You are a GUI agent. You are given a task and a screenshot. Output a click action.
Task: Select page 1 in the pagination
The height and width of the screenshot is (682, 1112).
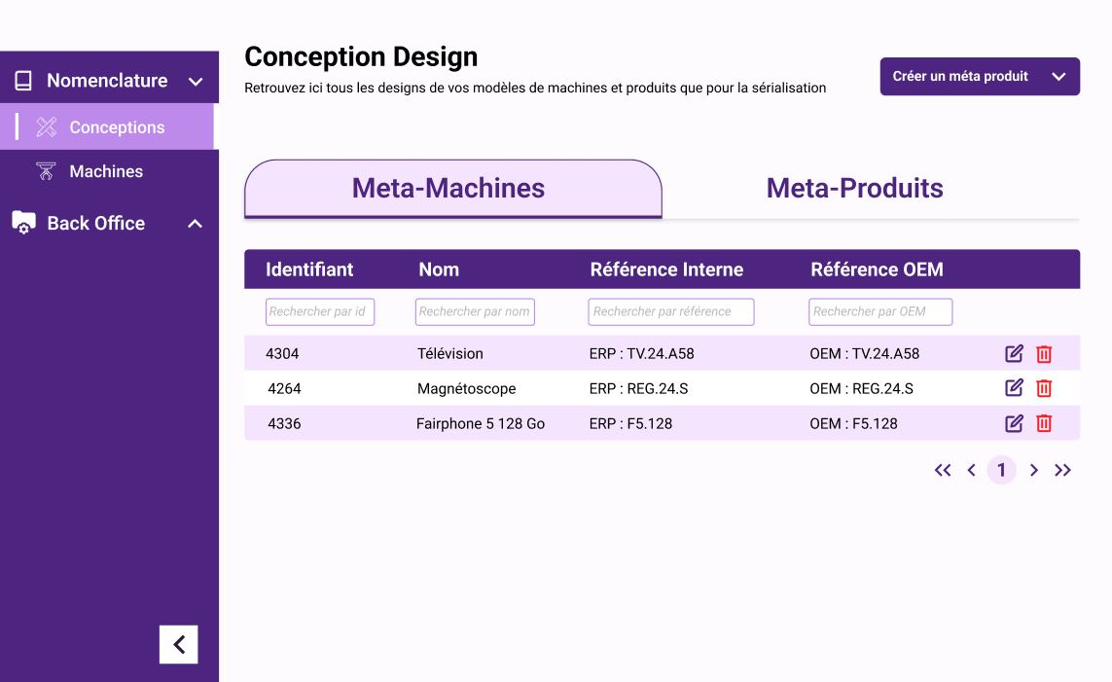pyautogui.click(x=1001, y=471)
